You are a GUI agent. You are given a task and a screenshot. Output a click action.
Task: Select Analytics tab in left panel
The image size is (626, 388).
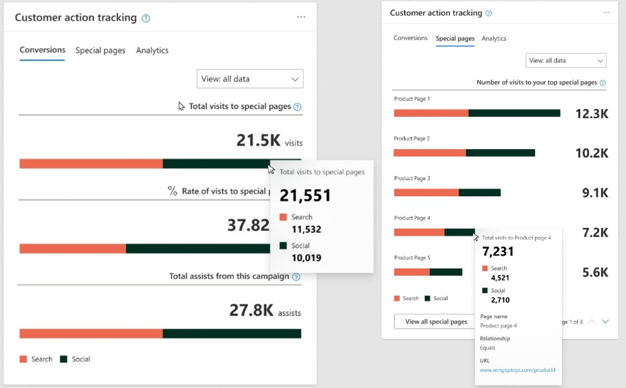pyautogui.click(x=152, y=51)
